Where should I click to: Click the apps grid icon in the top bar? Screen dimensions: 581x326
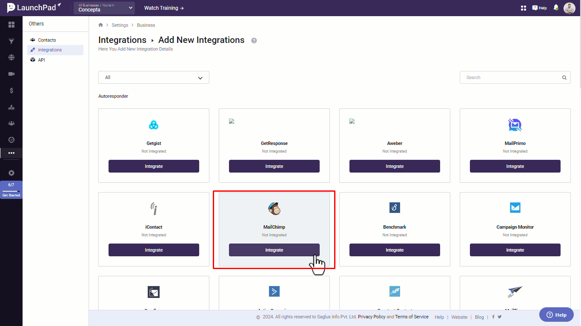(524, 8)
